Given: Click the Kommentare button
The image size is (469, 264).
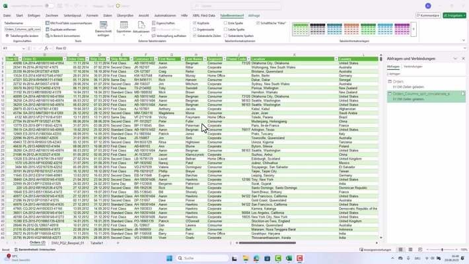Looking at the screenshot, I should tap(428, 15).
